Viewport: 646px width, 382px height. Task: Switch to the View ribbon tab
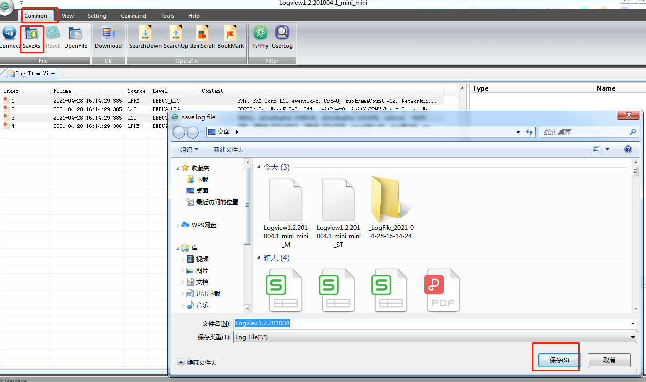pos(68,16)
